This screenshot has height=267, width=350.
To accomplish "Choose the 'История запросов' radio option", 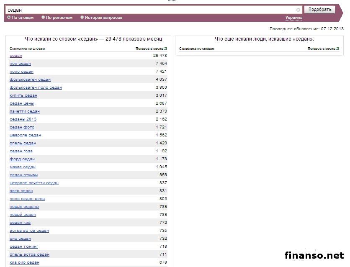I will tap(82, 18).
